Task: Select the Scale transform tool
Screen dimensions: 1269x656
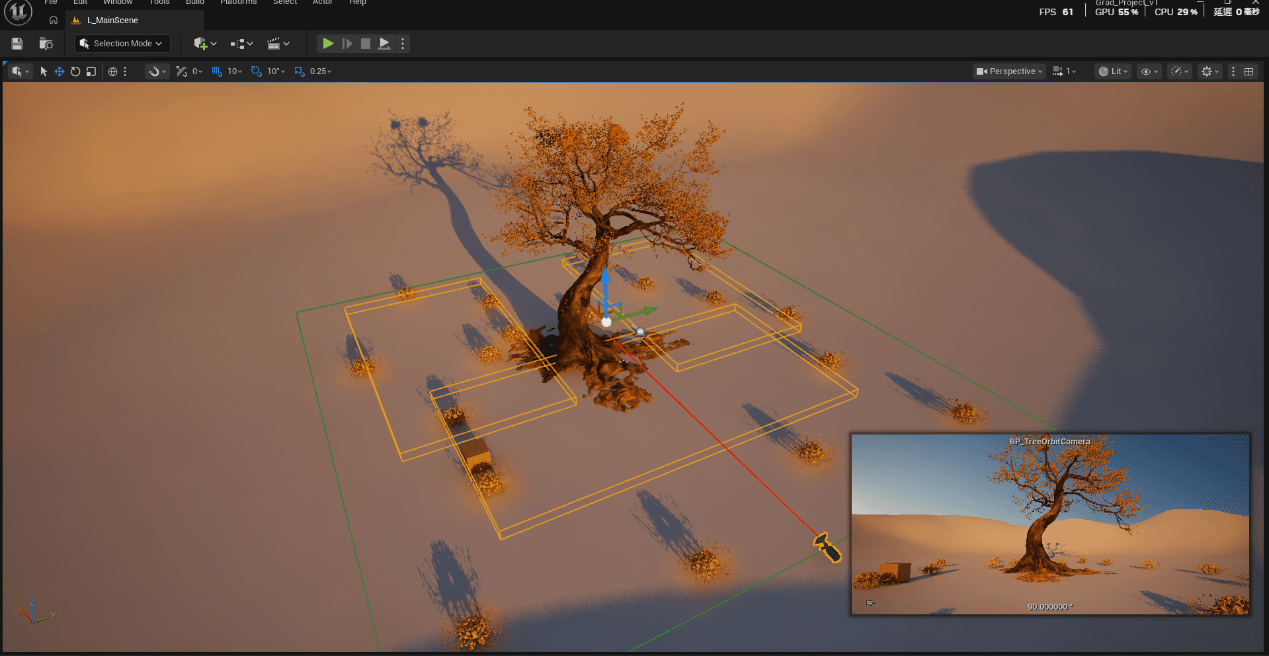Action: [x=91, y=71]
